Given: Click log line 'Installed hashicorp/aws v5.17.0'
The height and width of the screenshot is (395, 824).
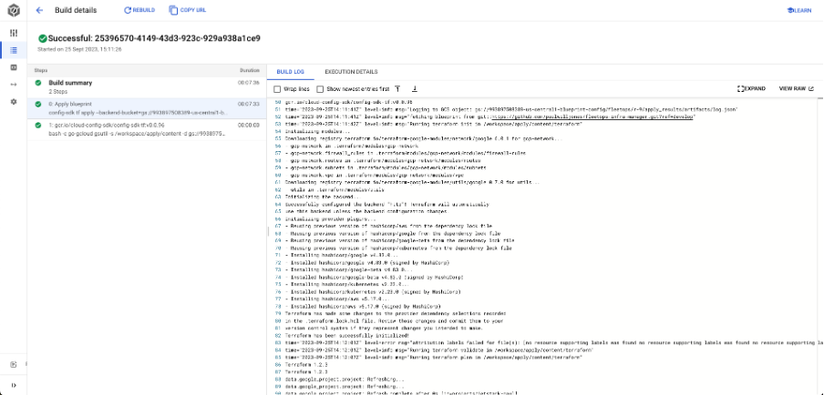Looking at the screenshot, I should pyautogui.click(x=363, y=306).
